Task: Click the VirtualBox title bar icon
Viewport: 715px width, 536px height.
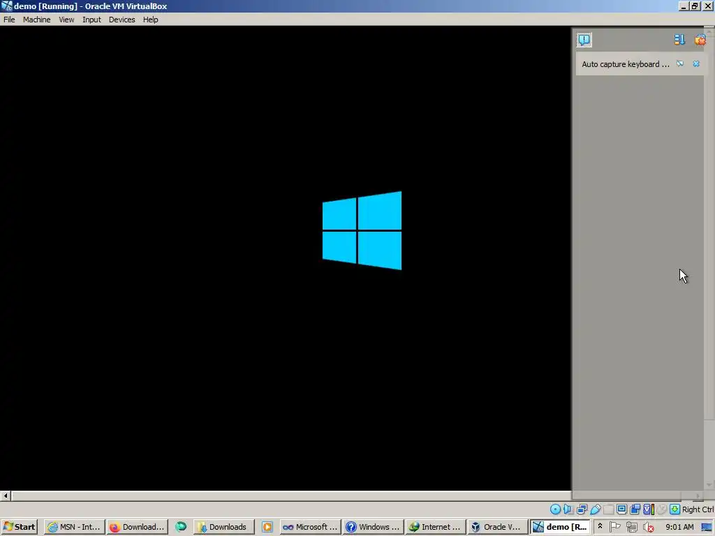Action: pos(6,6)
